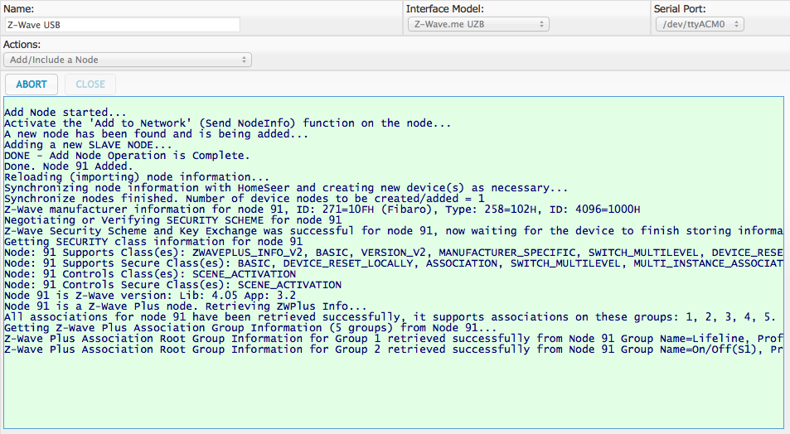The height and width of the screenshot is (434, 790).
Task: Select the line starting 'Z-Wave manufacturer information for node 91'
Action: pos(322,210)
